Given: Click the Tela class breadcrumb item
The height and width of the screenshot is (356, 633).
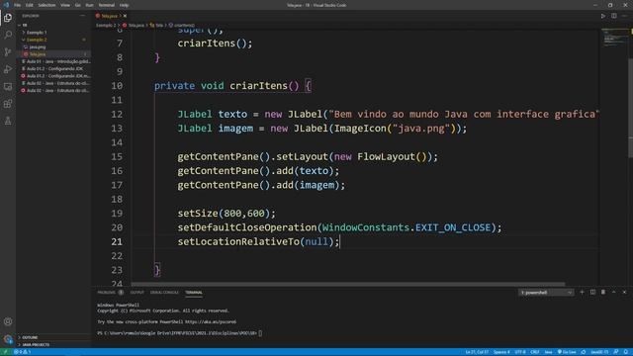Looking at the screenshot, I should pyautogui.click(x=156, y=25).
